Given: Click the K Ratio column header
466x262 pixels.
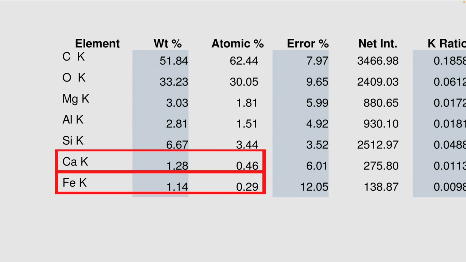Looking at the screenshot, I should point(446,44).
